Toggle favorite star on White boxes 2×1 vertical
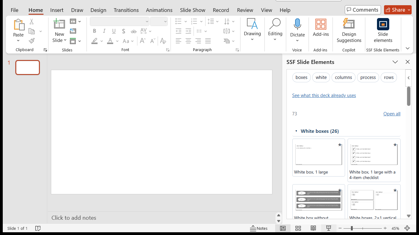419x235 pixels. click(x=395, y=190)
